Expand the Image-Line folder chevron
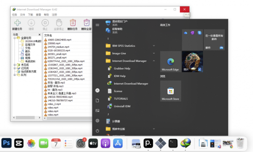Screen dimensions: 253x152 [154, 53]
